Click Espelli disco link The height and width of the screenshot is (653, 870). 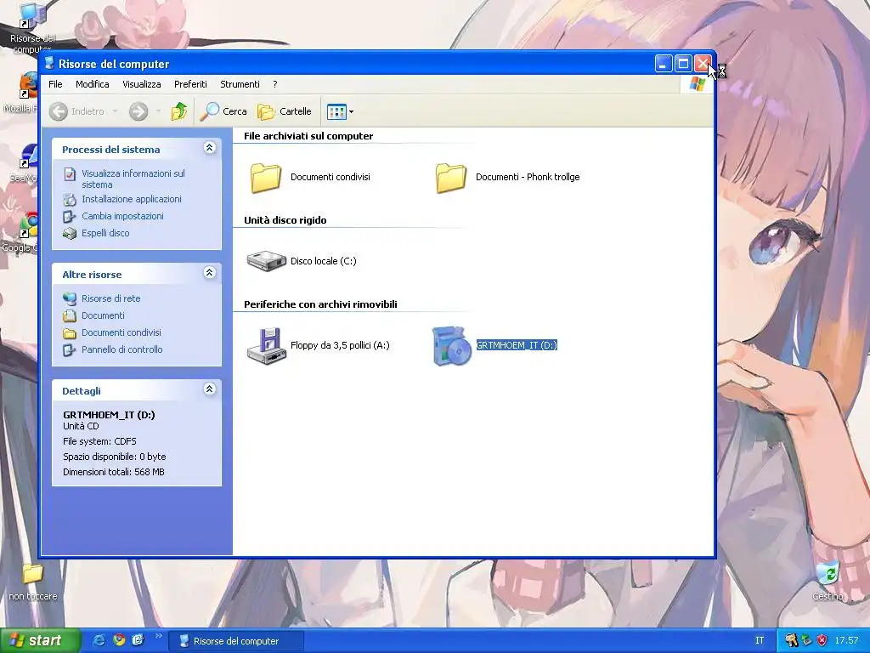click(105, 233)
